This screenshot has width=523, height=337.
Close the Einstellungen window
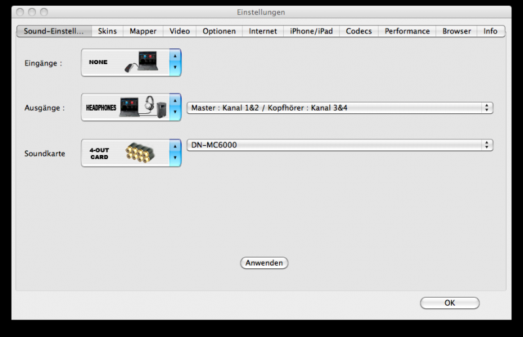(x=20, y=12)
